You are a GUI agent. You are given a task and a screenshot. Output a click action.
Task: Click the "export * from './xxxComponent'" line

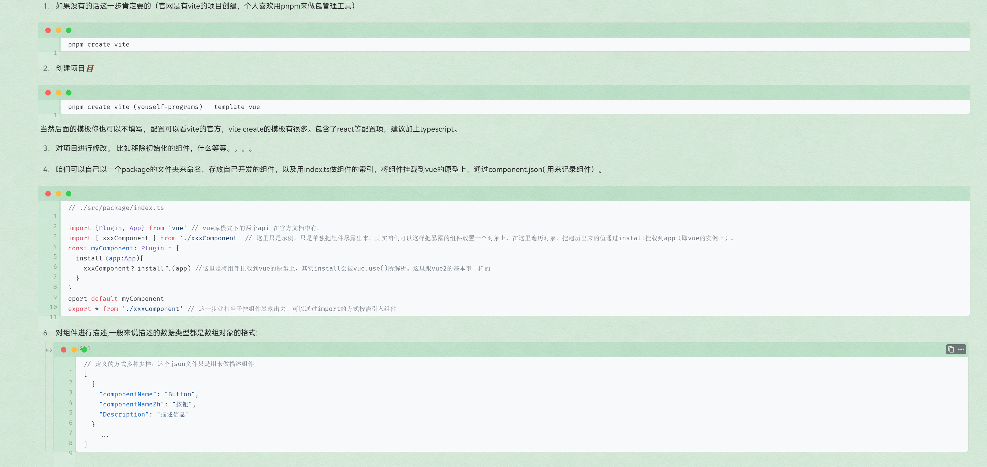pyautogui.click(x=232, y=309)
